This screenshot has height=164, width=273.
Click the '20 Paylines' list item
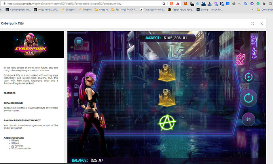tap(17, 146)
